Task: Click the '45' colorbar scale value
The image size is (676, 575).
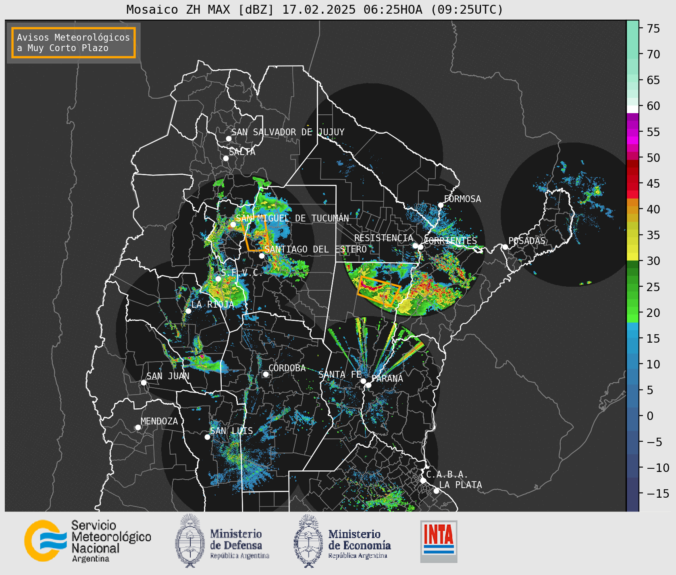Action: tap(653, 184)
